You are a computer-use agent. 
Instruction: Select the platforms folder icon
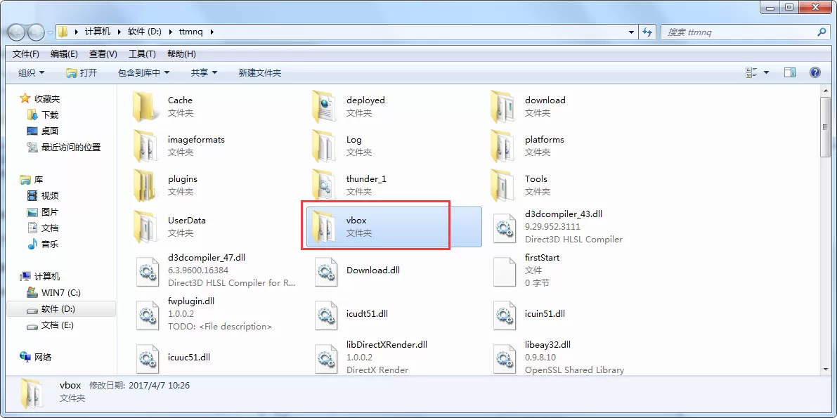point(503,145)
